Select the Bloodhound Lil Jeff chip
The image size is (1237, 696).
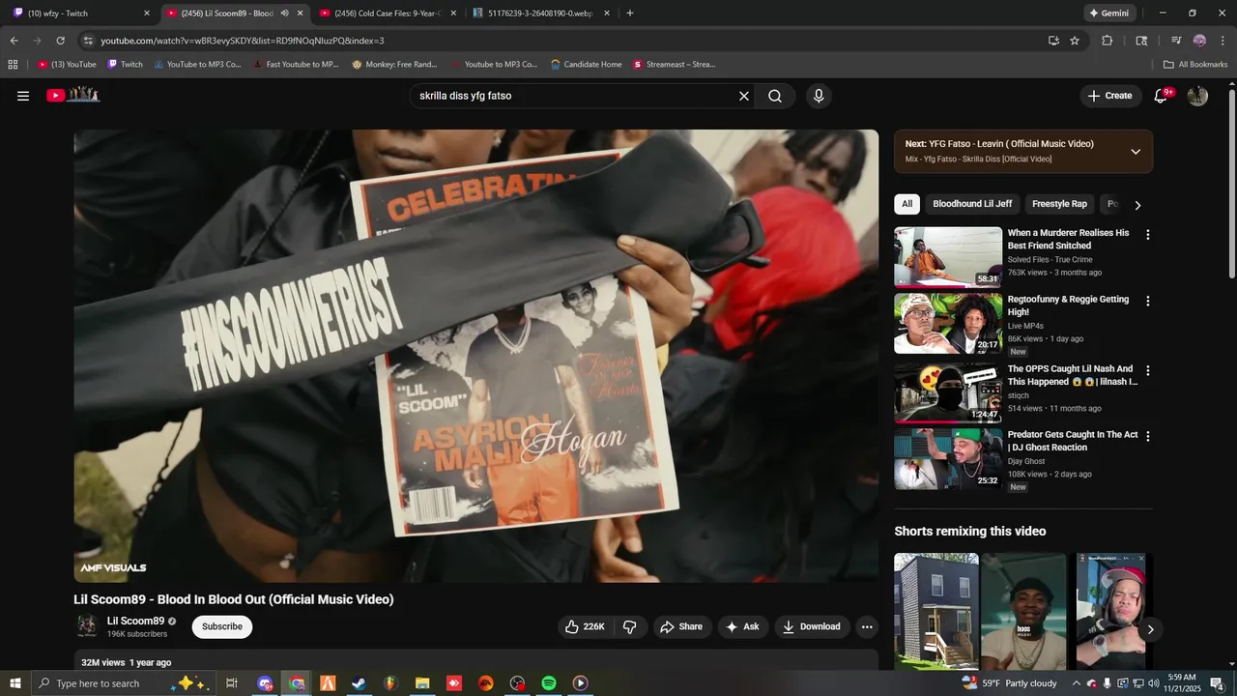tap(972, 204)
